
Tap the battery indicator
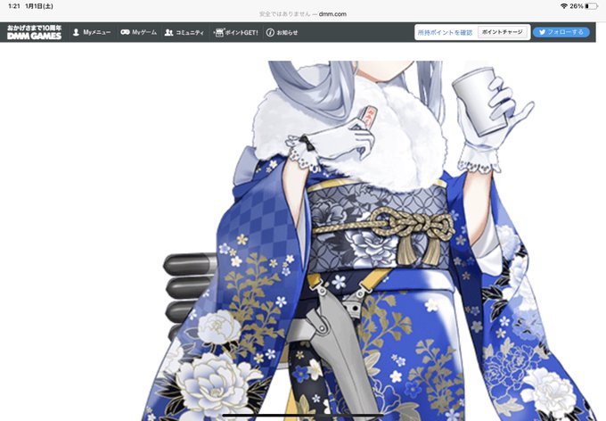click(592, 6)
